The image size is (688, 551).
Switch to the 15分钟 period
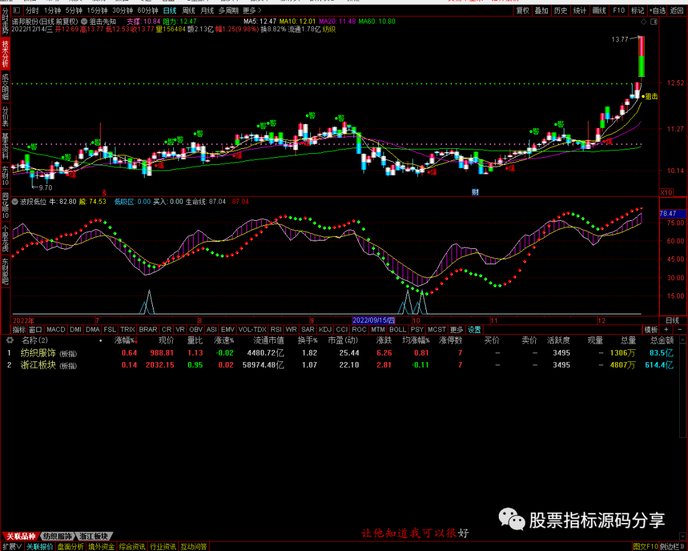97,10
